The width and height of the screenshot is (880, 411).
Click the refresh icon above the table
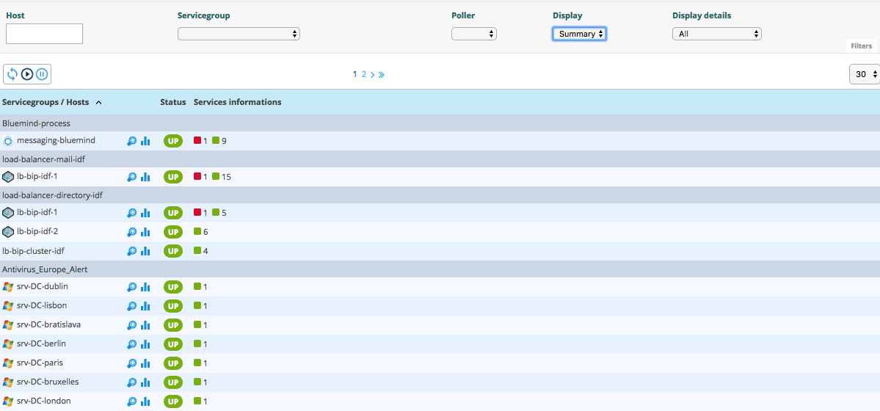coord(12,74)
